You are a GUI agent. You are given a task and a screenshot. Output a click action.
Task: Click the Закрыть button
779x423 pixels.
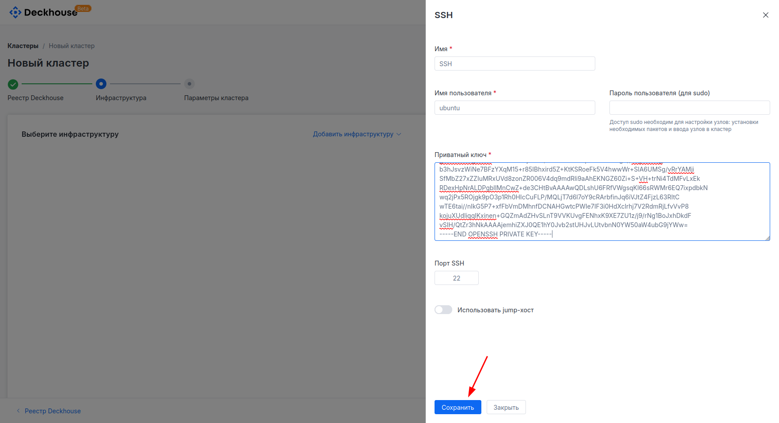coord(506,407)
